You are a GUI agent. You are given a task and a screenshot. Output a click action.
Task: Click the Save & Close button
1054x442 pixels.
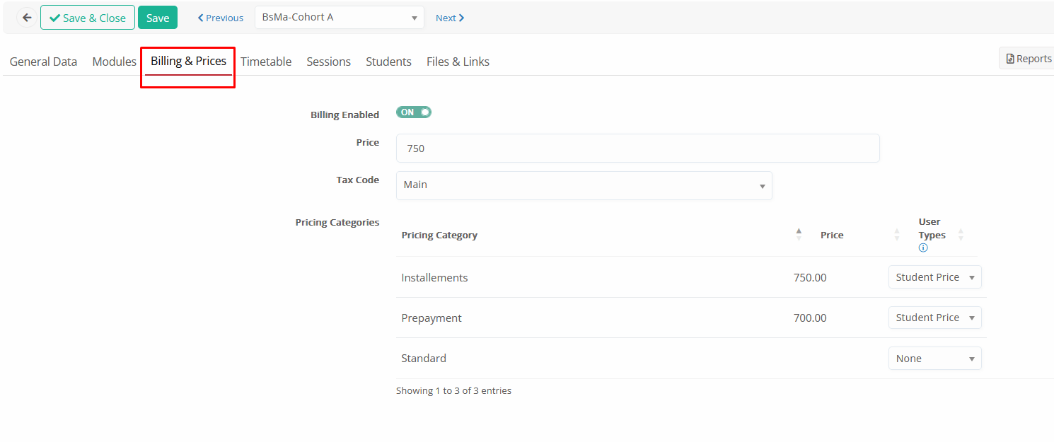coord(88,18)
